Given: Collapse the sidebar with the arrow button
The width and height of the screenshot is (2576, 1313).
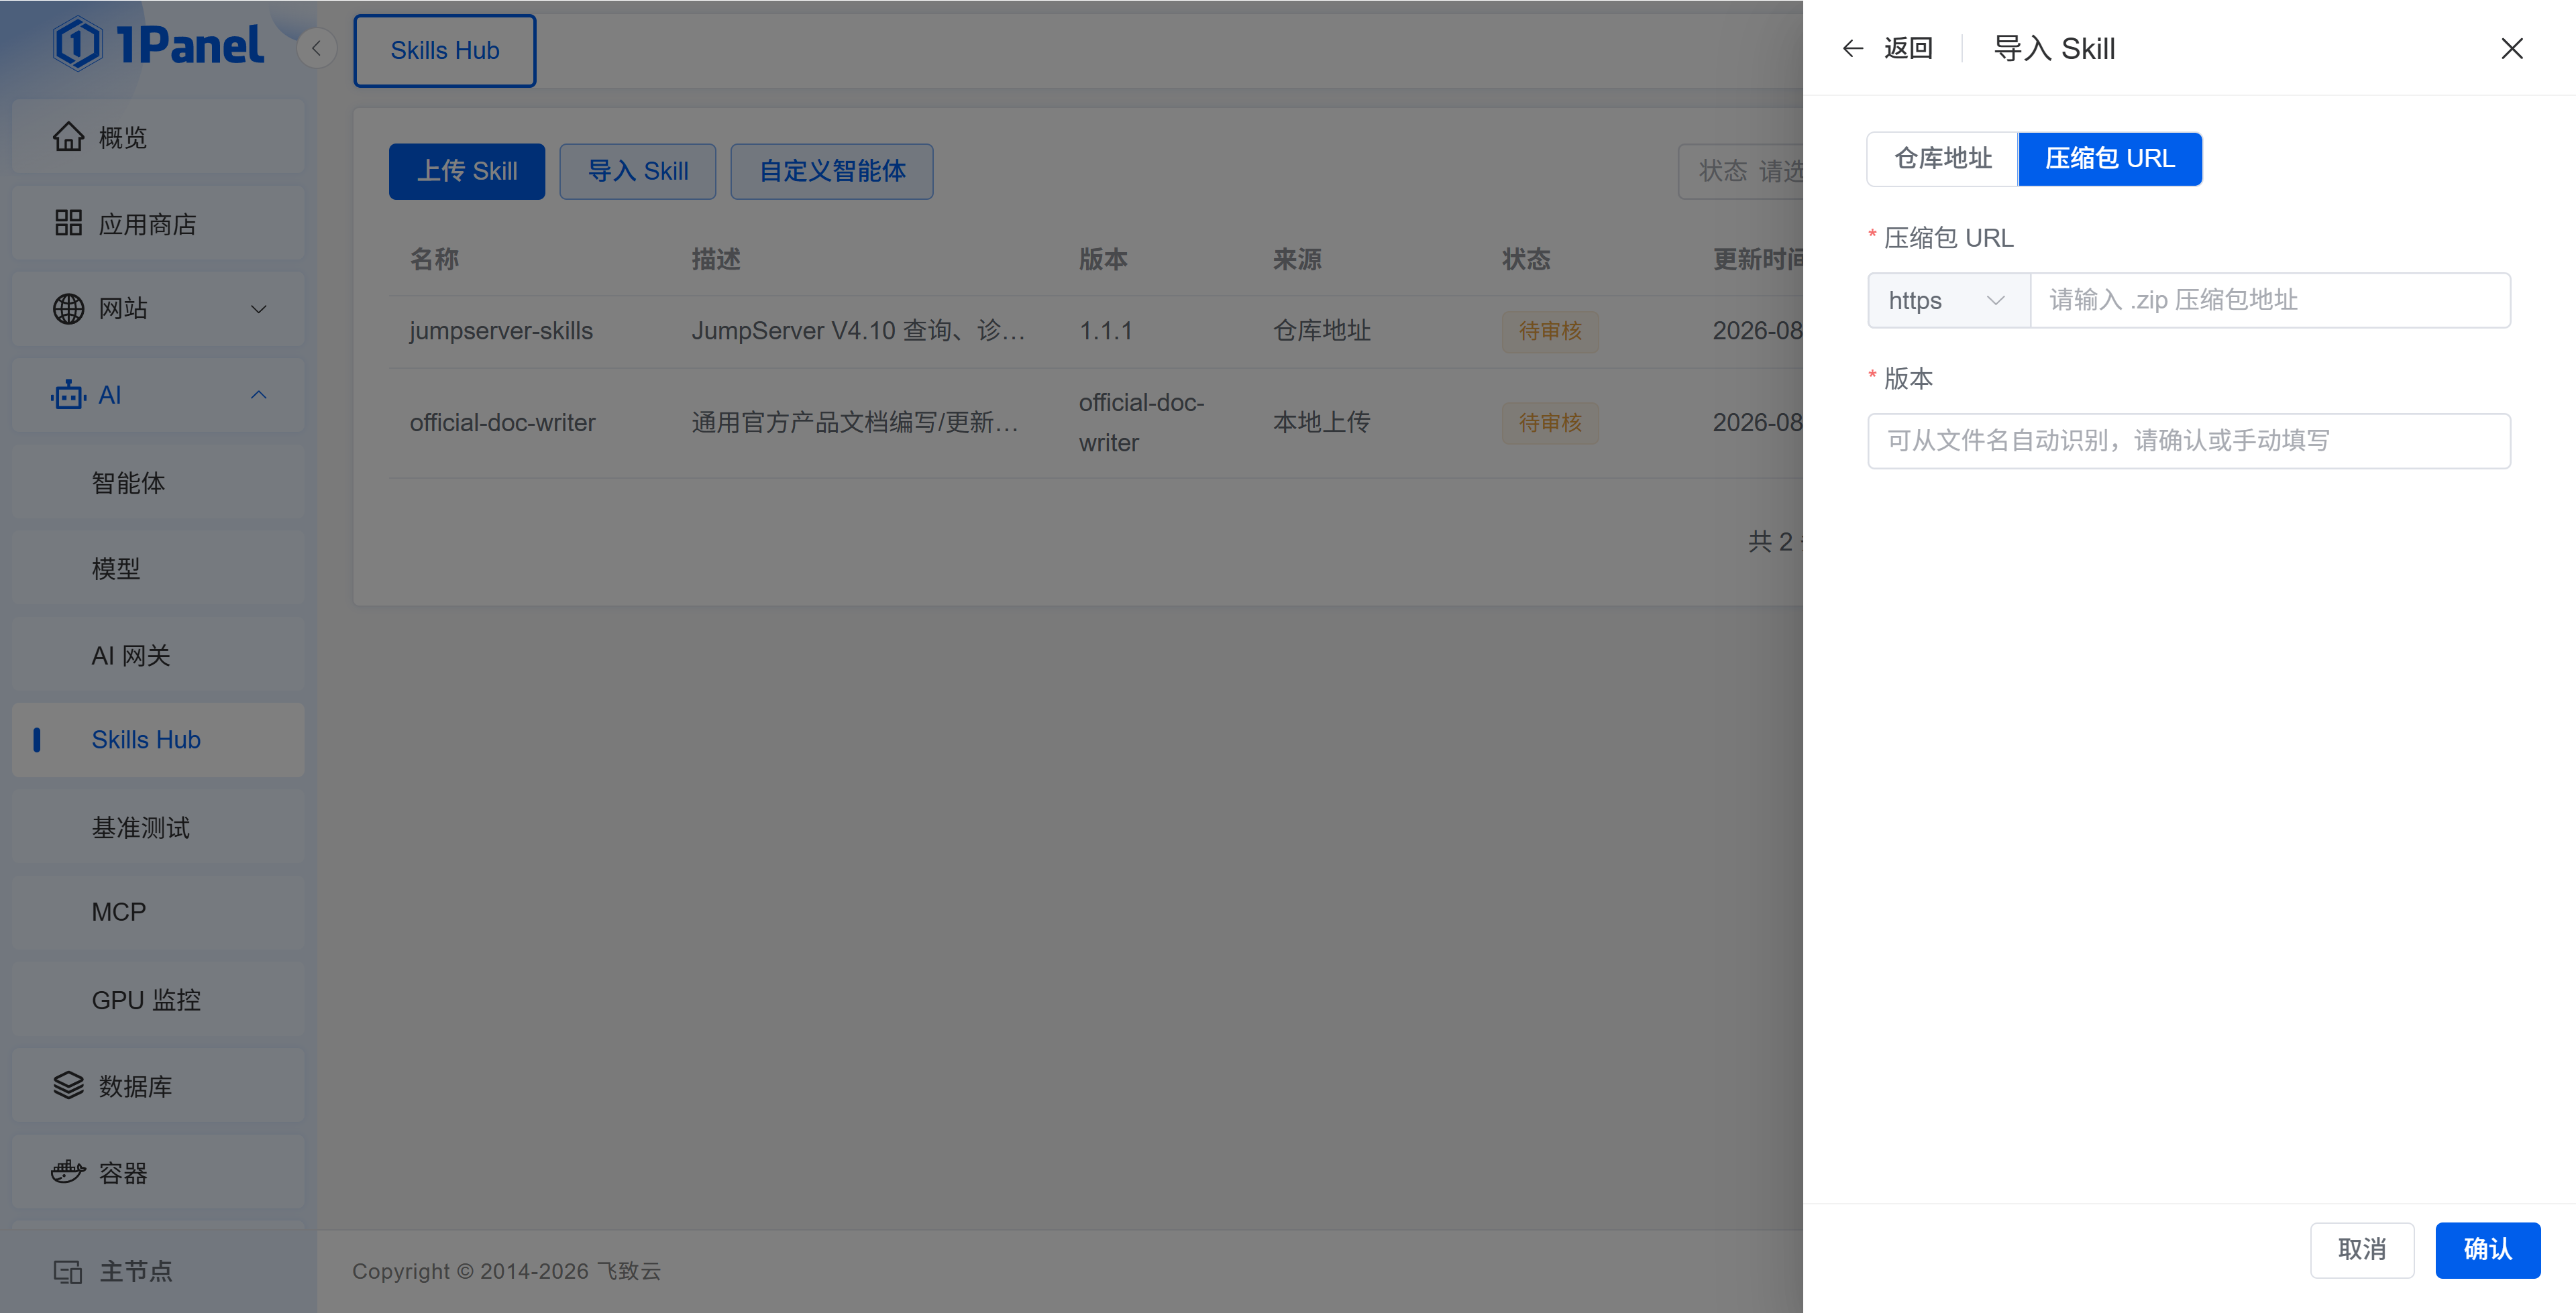Looking at the screenshot, I should coord(316,48).
